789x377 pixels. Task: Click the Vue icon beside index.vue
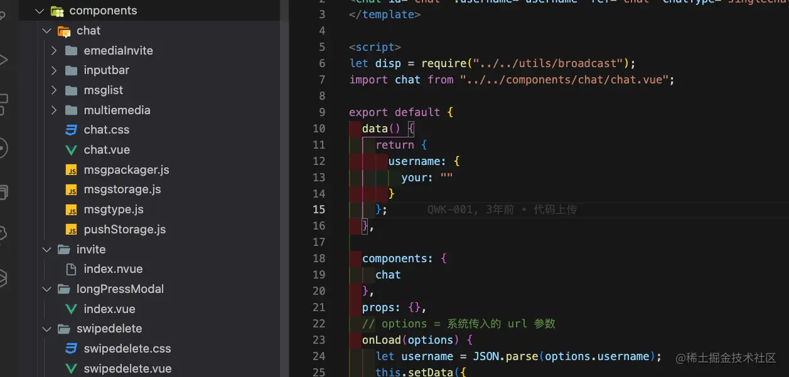click(x=72, y=309)
